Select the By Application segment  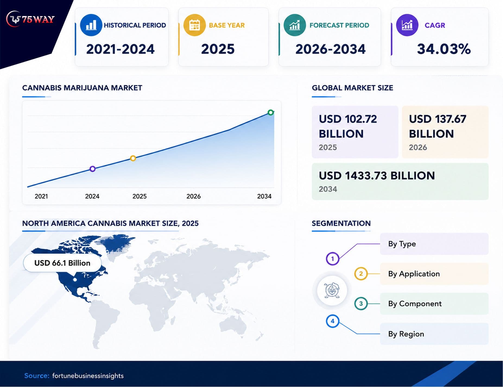click(434, 274)
